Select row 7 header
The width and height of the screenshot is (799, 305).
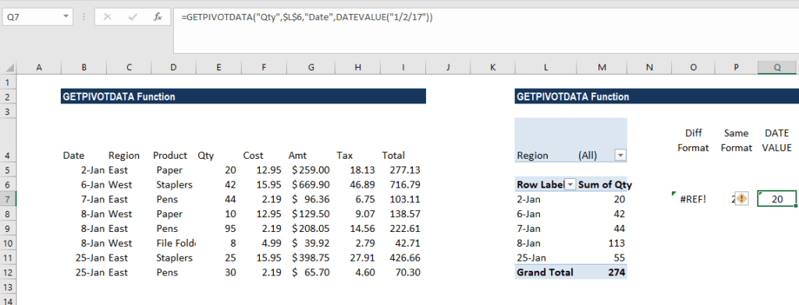click(8, 199)
